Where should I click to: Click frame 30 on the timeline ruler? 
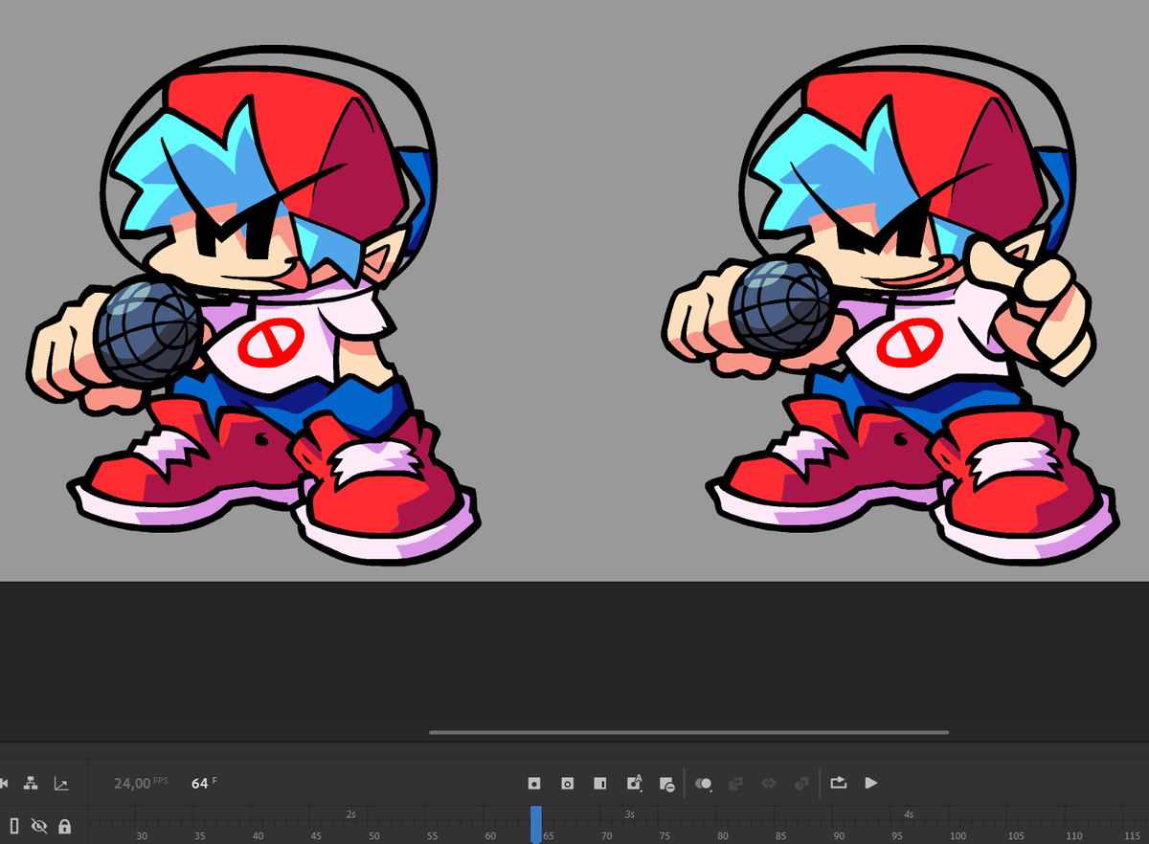click(142, 835)
